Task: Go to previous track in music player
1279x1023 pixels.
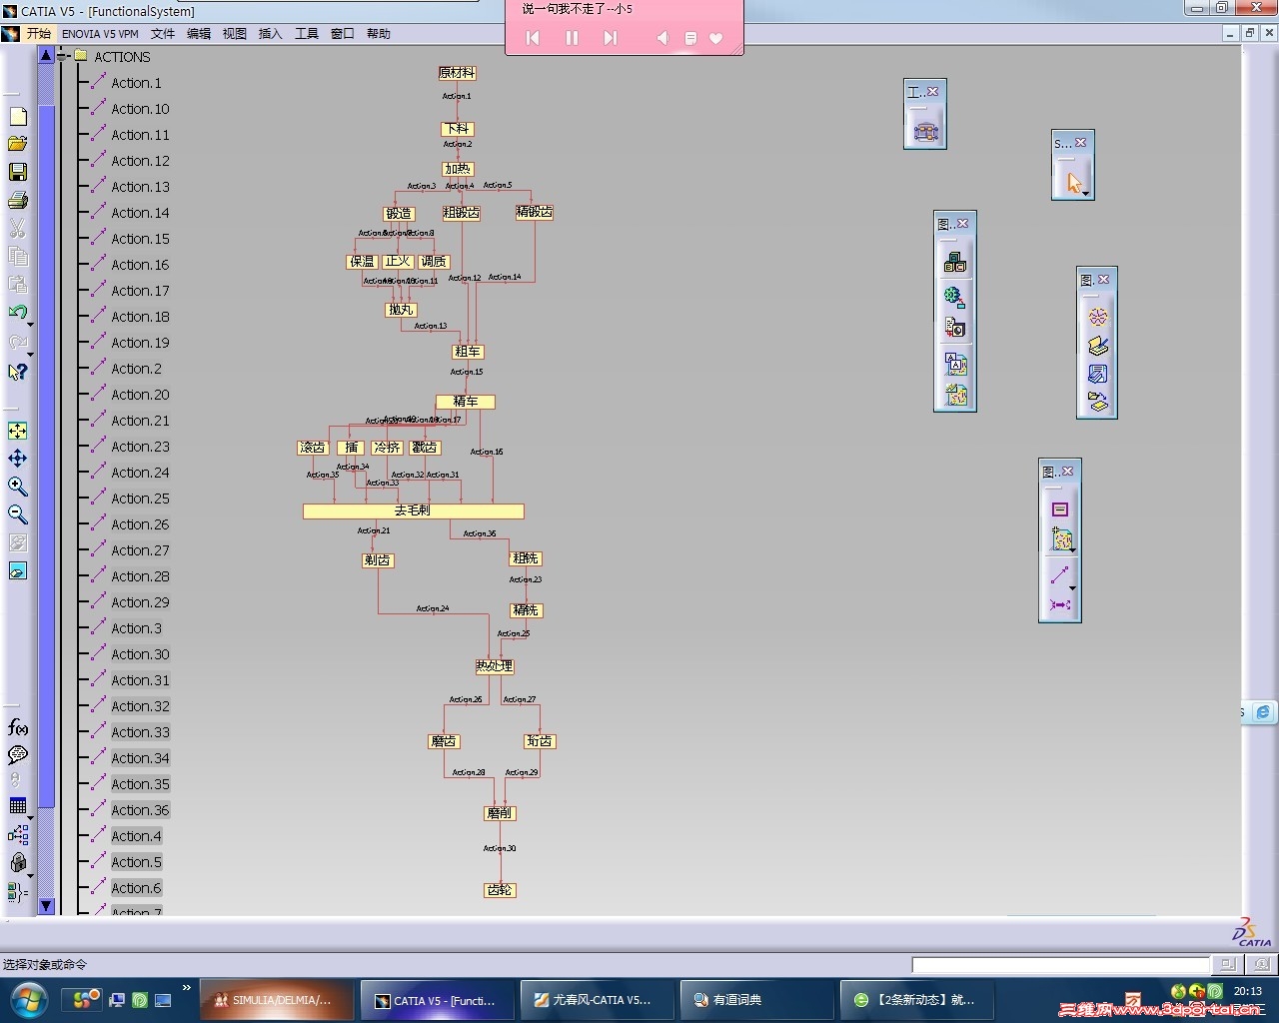Action: tap(533, 38)
